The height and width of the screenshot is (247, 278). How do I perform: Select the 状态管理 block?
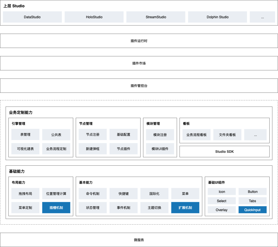tap(93, 207)
